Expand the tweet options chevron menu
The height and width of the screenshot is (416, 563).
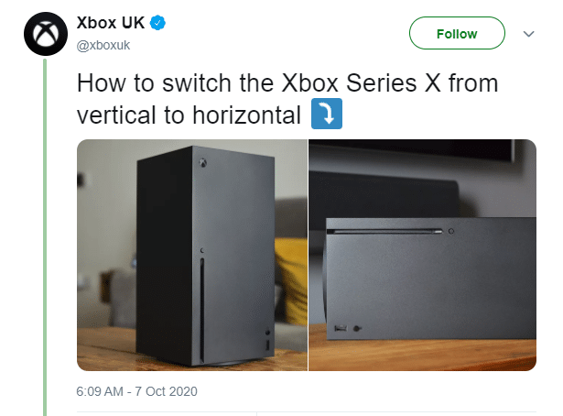(528, 34)
